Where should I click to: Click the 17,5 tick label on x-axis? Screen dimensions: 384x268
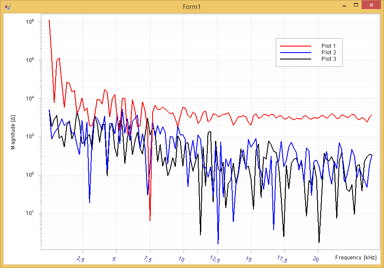[282, 259]
